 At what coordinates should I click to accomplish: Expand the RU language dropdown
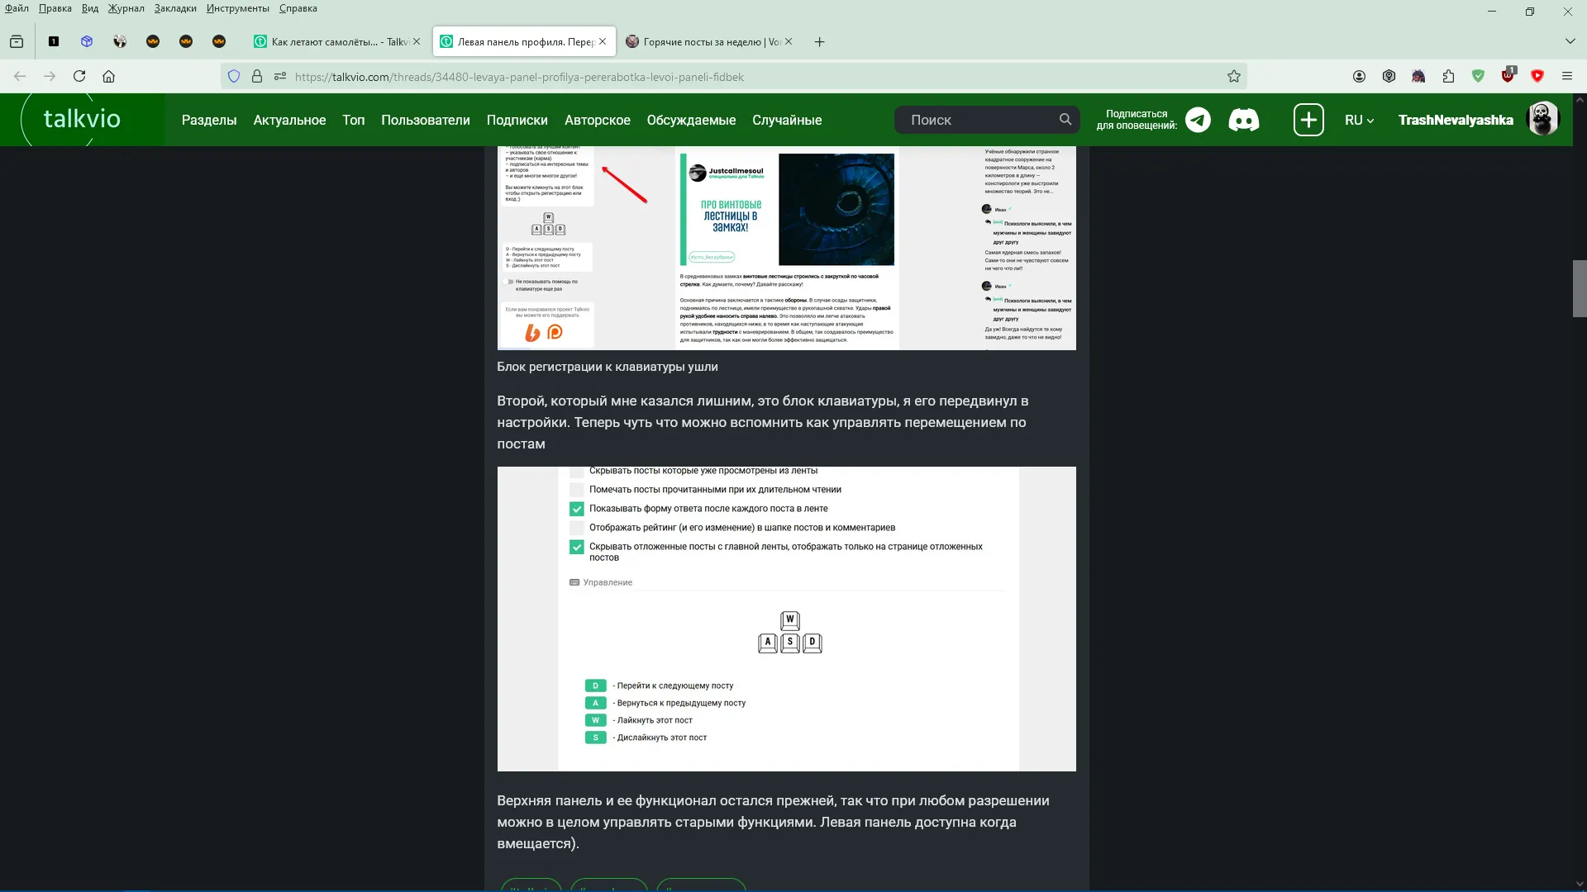point(1359,121)
